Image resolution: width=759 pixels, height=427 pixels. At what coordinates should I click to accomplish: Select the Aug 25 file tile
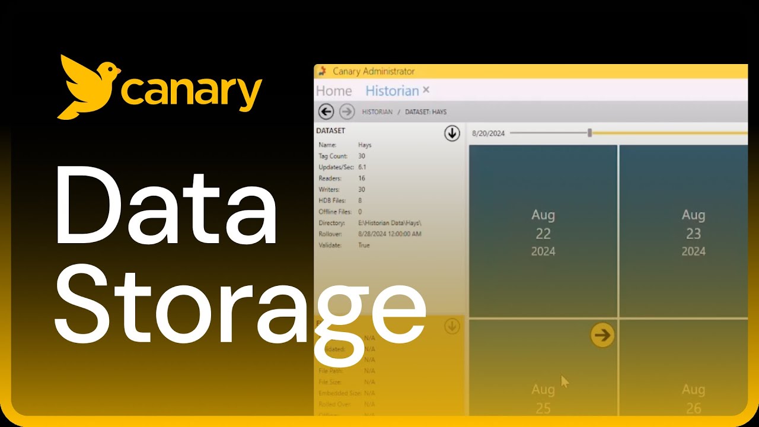tap(543, 368)
